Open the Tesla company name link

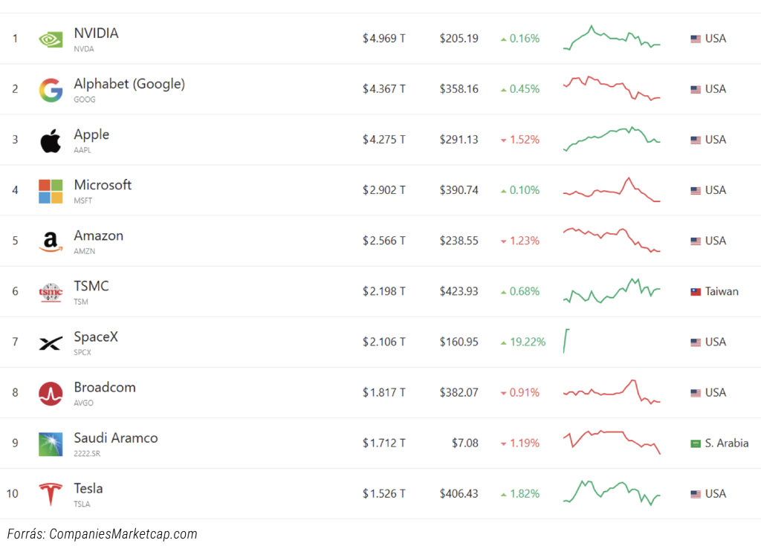pyautogui.click(x=88, y=488)
